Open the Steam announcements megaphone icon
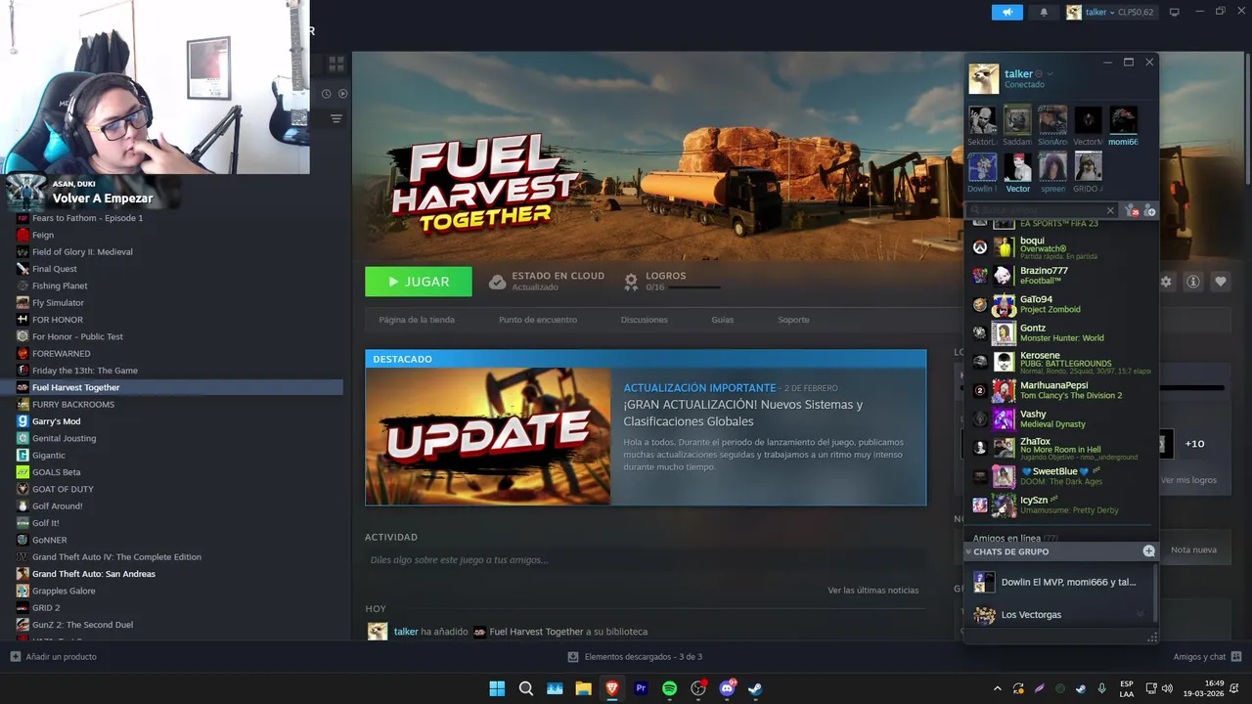The height and width of the screenshot is (704, 1252). click(x=1006, y=13)
